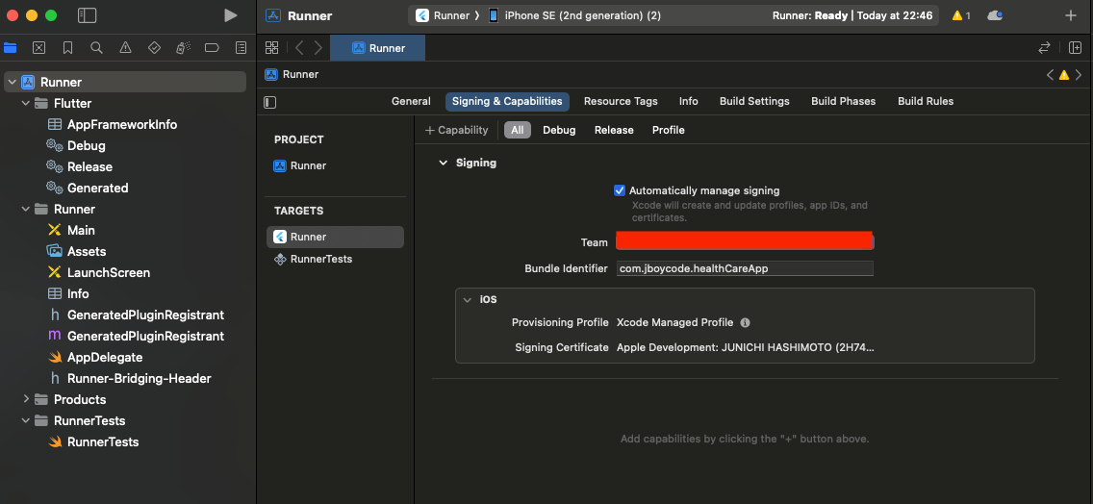Open the Build Rules tab
The image size is (1093, 504).
(x=926, y=101)
